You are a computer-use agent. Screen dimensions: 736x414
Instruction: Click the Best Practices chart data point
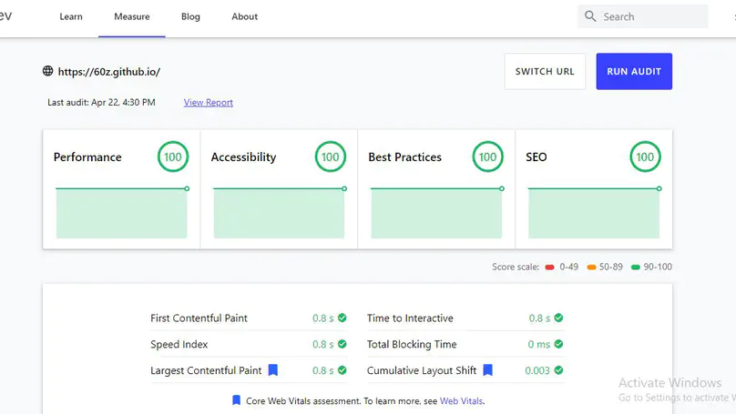502,188
